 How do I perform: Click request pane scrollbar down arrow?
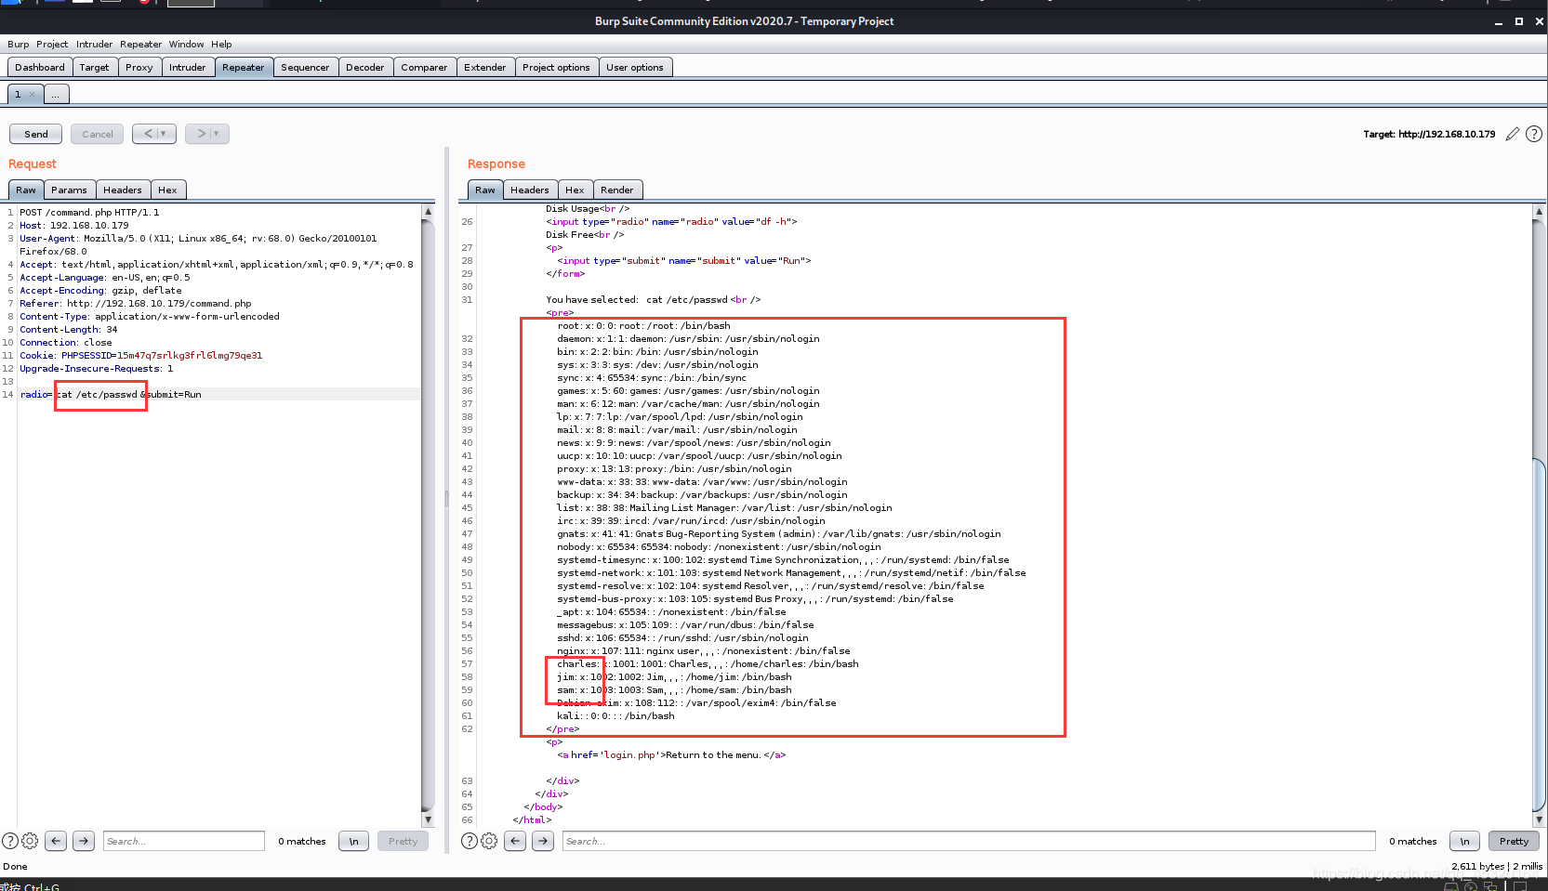[428, 819]
